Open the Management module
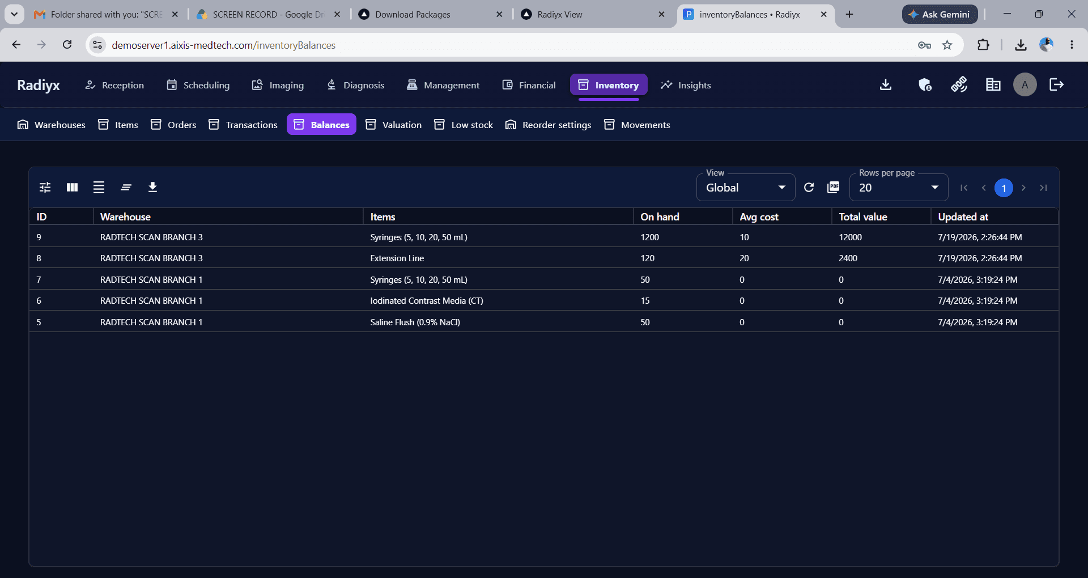The image size is (1088, 578). 443,85
